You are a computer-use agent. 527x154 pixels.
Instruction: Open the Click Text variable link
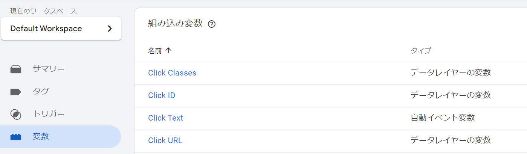[165, 118]
